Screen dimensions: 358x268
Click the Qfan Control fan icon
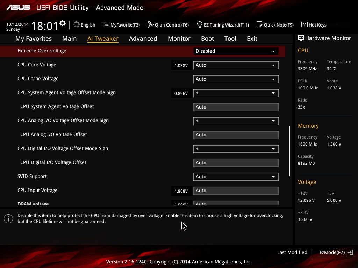[150, 24]
